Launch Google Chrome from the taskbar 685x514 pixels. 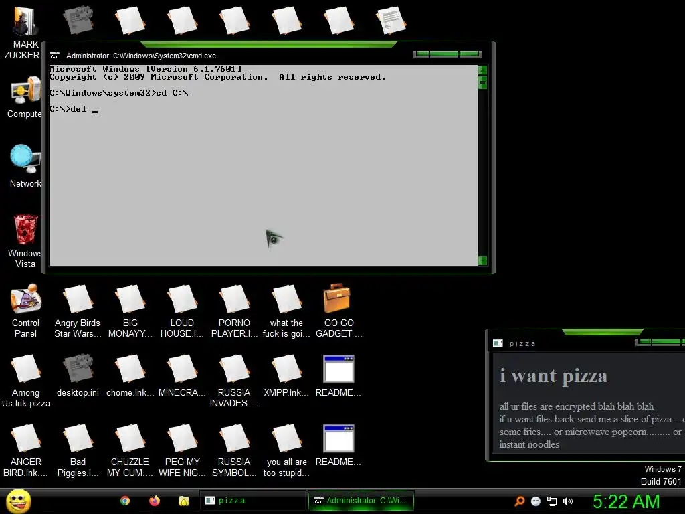(x=125, y=501)
